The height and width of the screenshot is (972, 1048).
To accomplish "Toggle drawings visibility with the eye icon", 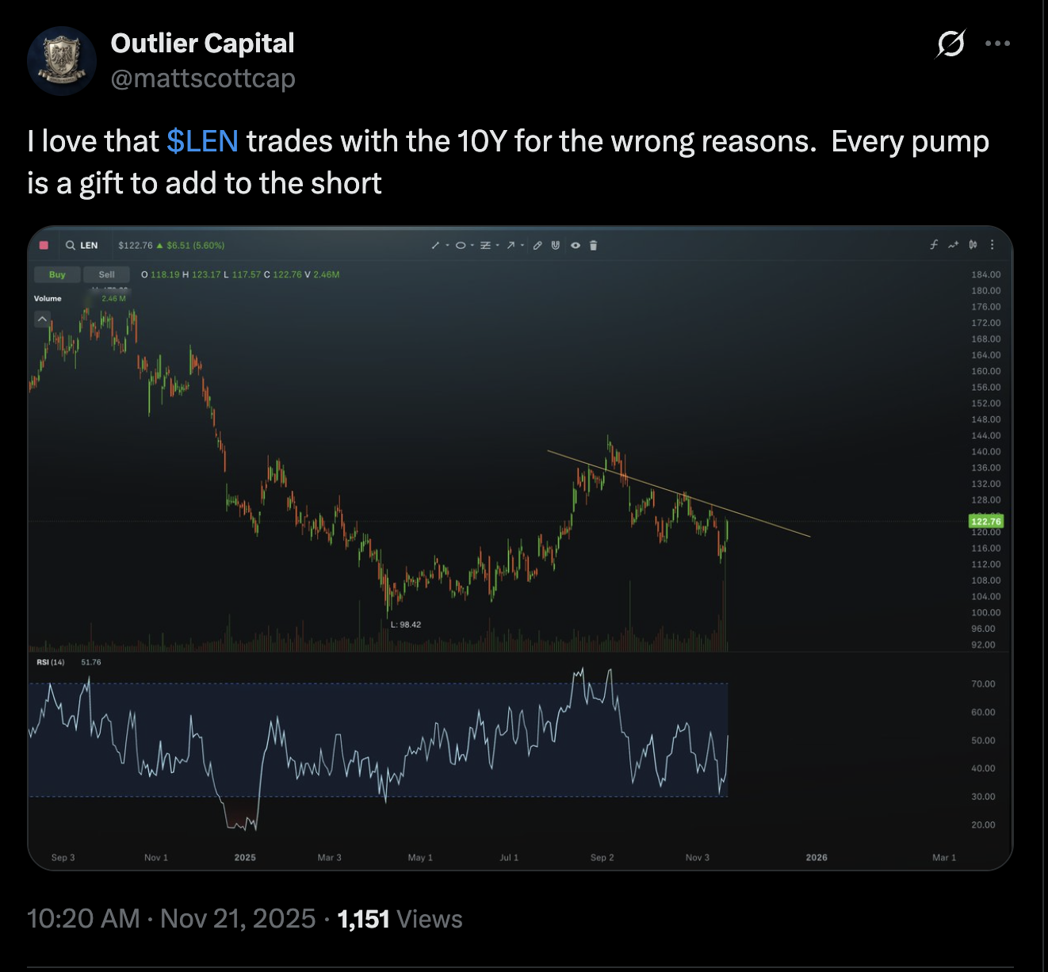I will click(x=576, y=246).
